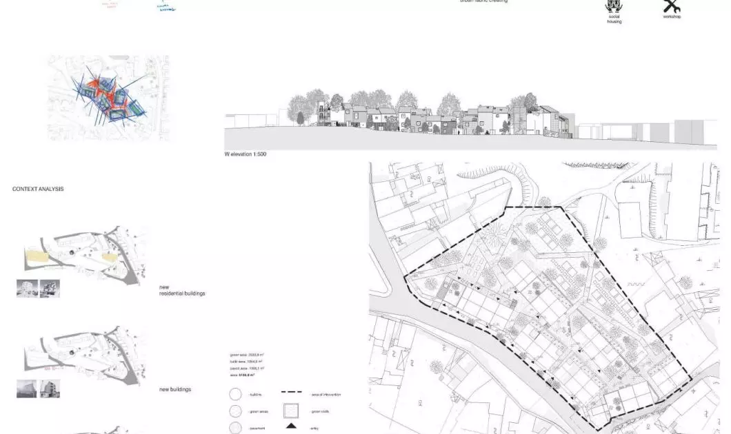Image resolution: width=731 pixels, height=434 pixels.
Task: Click the 'area of intervention' legend label
Action: point(326,395)
